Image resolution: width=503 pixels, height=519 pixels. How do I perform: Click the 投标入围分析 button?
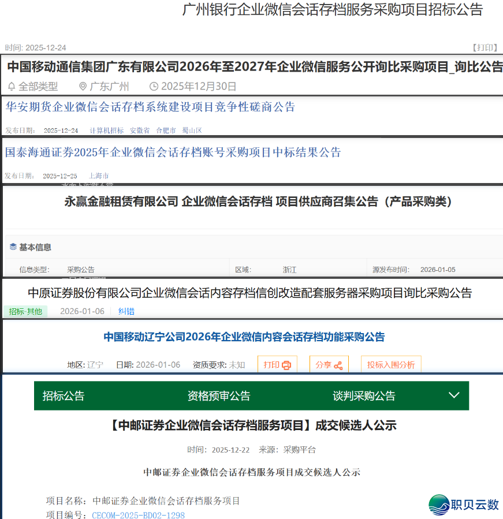click(x=391, y=364)
